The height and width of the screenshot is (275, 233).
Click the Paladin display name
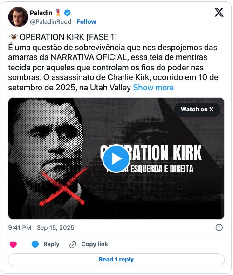point(41,13)
